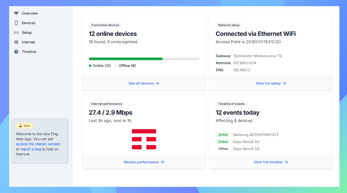Click the Overview WiFi icon in sidebar

tap(16, 13)
